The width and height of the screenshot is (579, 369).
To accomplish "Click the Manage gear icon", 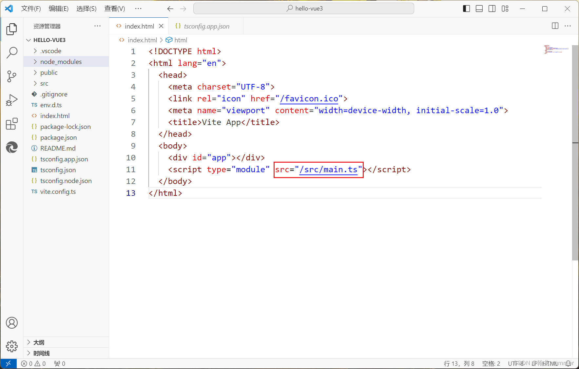I will (12, 346).
